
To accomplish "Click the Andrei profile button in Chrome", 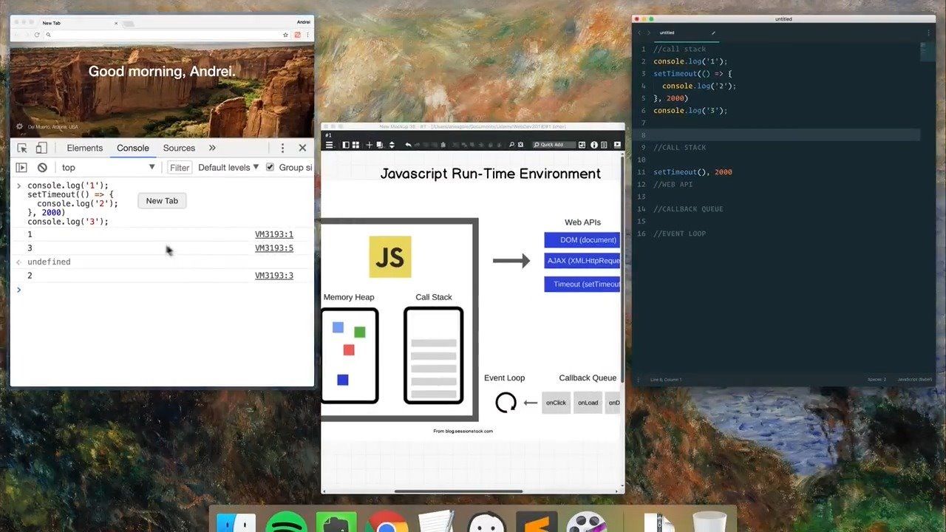I will (303, 23).
